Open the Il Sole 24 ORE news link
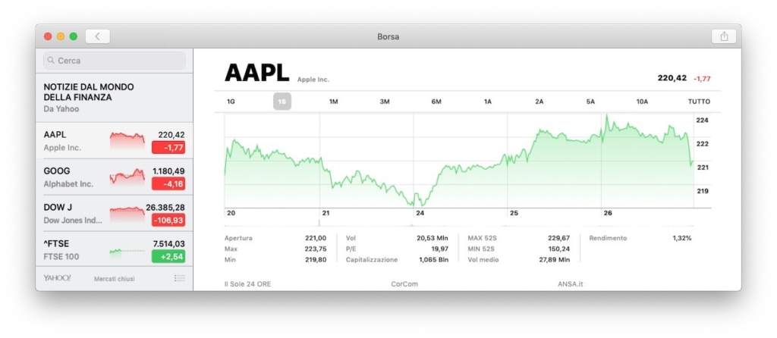 coord(247,284)
